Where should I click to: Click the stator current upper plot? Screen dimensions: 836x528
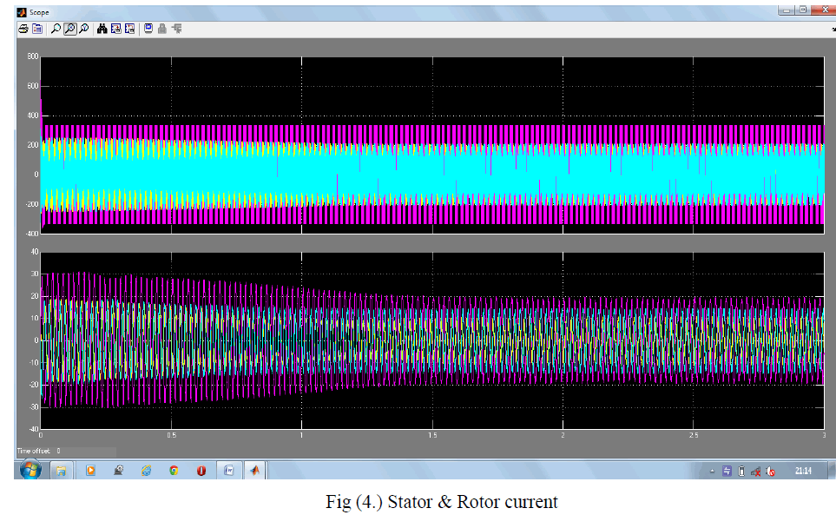coord(431,145)
